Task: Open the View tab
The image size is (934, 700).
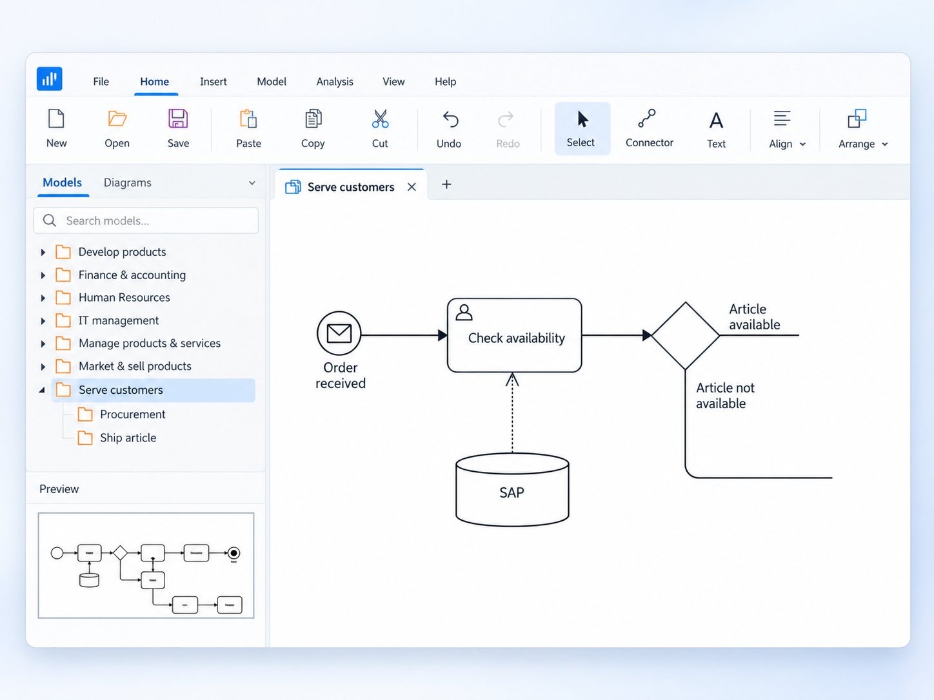Action: 393,82
